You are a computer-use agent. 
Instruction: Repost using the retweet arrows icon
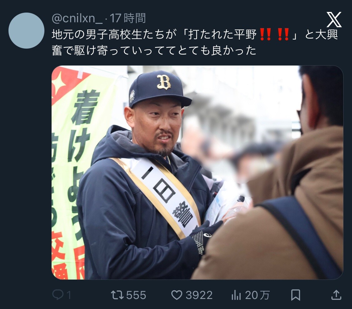click(117, 295)
